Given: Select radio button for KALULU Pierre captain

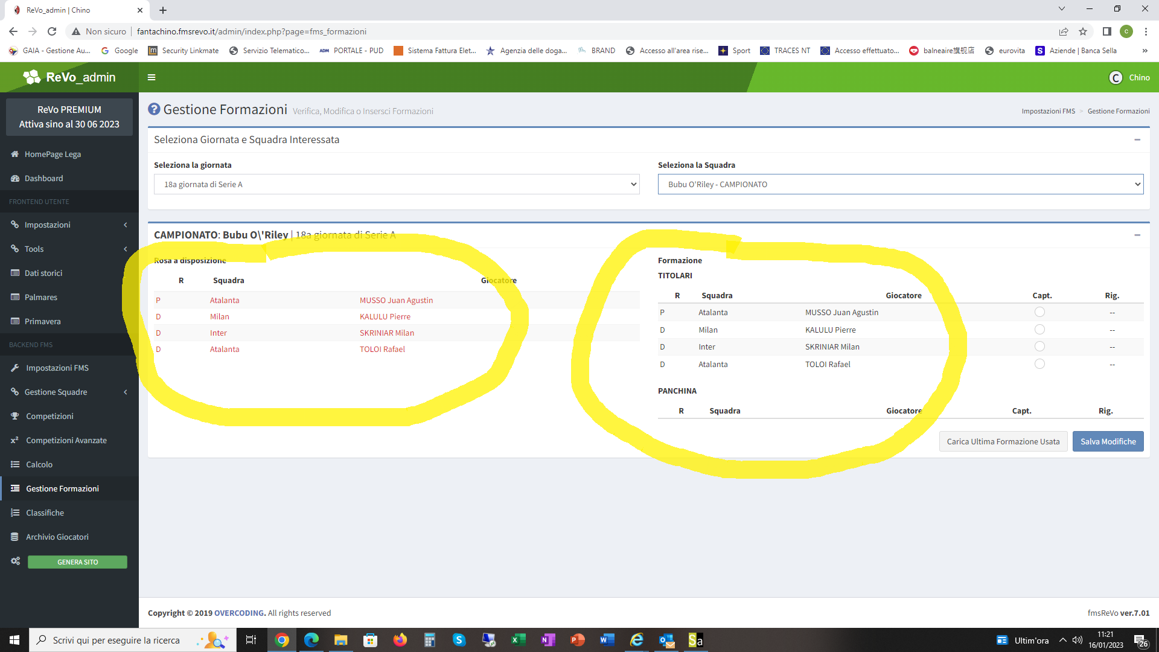Looking at the screenshot, I should [1039, 329].
